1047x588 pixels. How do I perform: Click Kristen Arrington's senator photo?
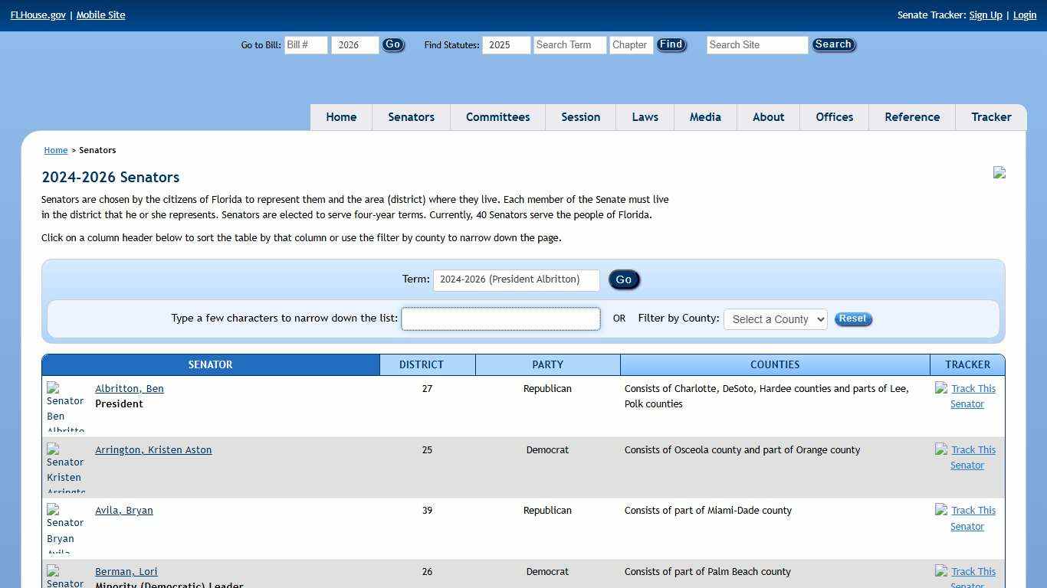pyautogui.click(x=65, y=468)
